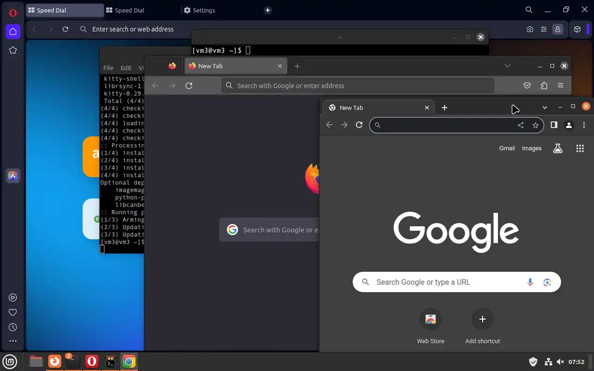Focus the Opera address bar
Screen dimensions: 594x371
point(297,29)
